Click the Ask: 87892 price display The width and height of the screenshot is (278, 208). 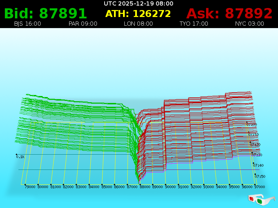click(x=229, y=14)
